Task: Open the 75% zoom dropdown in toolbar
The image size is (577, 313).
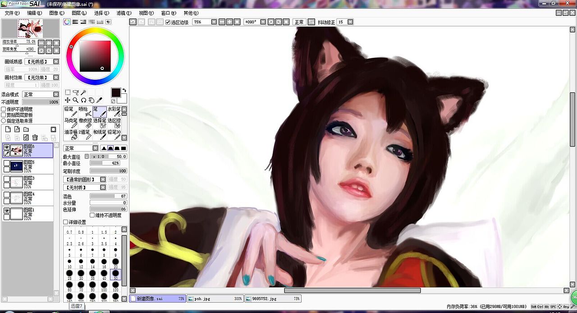Action: tap(214, 22)
